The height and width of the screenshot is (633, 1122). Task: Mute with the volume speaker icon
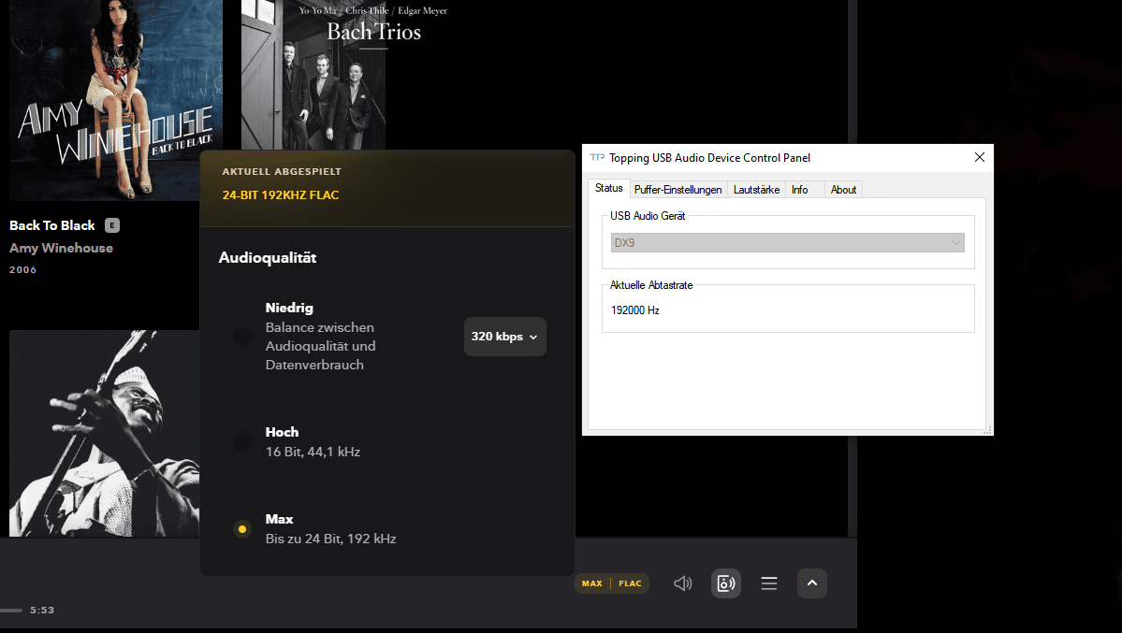(x=682, y=583)
